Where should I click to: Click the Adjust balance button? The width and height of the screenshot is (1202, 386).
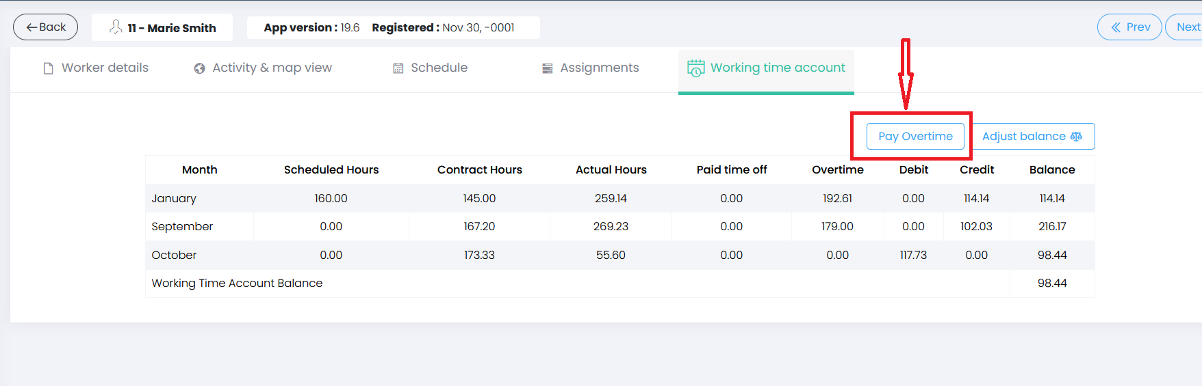coord(1032,136)
